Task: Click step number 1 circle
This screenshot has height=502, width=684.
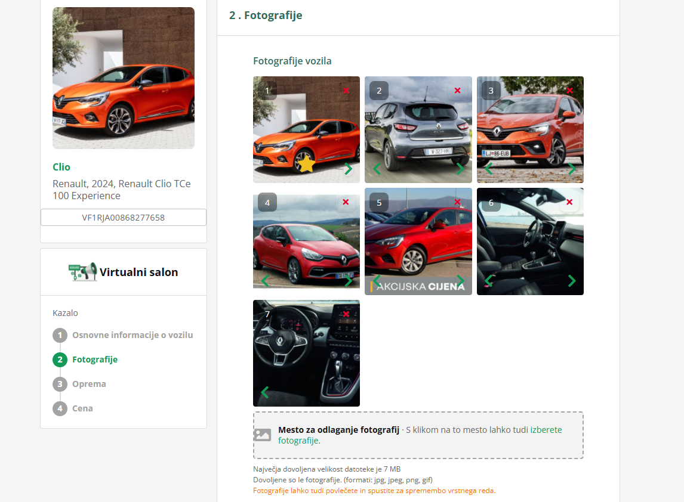Action: [60, 335]
